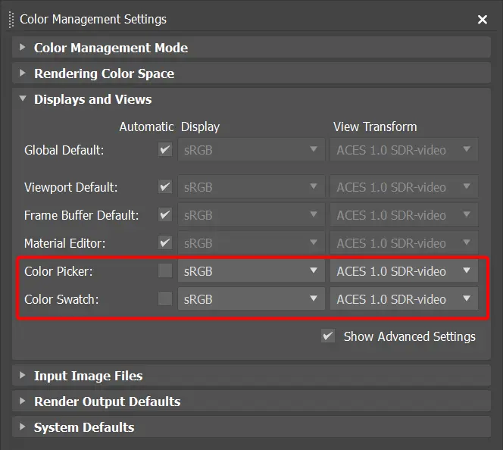Viewport: 503px width, 450px height.
Task: Open the Color Picker Display dropdown
Action: click(251, 271)
